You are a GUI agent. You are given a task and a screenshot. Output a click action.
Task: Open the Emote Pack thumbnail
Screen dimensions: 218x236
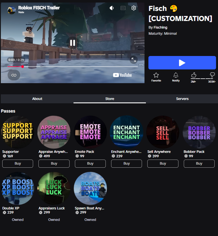click(90, 132)
